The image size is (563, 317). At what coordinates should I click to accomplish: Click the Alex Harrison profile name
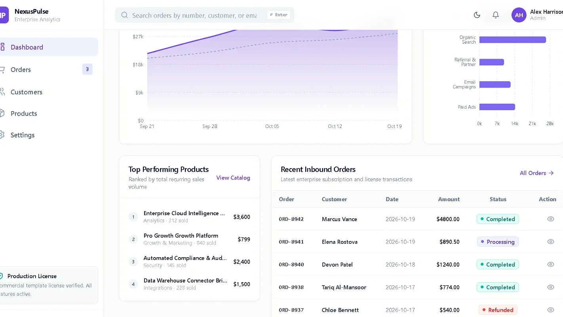[546, 12]
